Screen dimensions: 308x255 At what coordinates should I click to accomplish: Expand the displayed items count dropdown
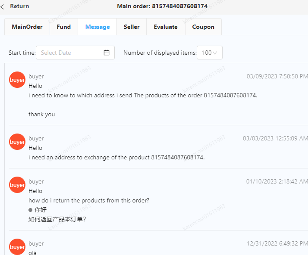[x=210, y=53]
